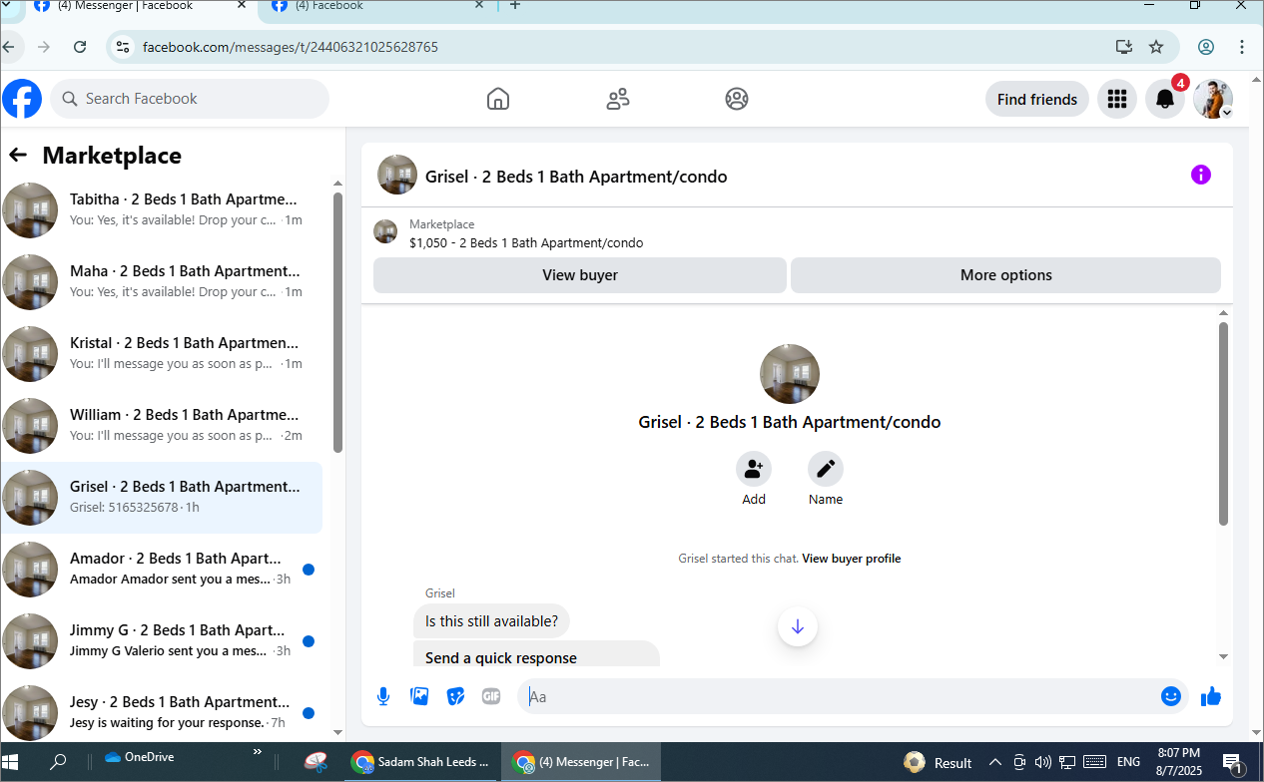Open a new browser tab
This screenshot has height=782, width=1264.
tap(515, 6)
